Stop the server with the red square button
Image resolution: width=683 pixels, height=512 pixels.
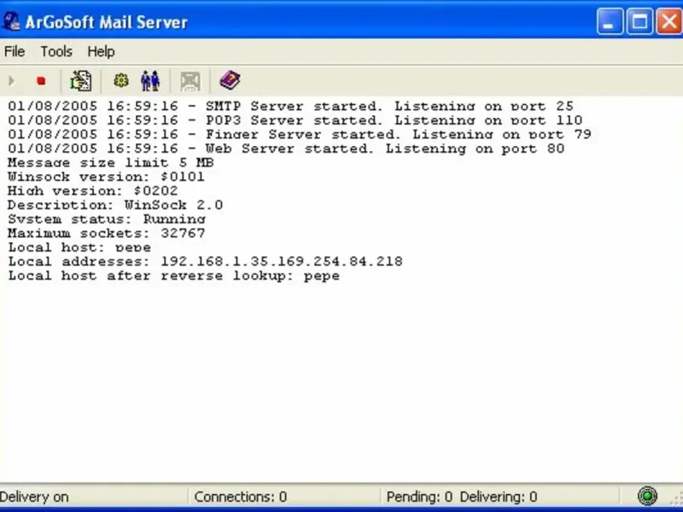pyautogui.click(x=41, y=81)
